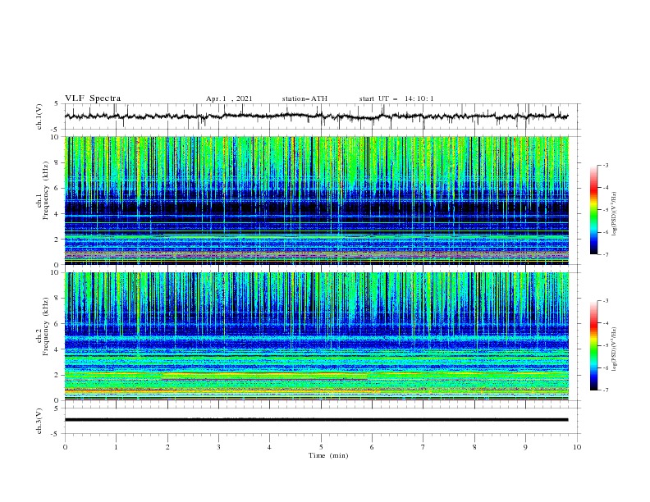Click the ch.1 PSD color scale bar
Screen dimensions: 650x502
[593, 210]
